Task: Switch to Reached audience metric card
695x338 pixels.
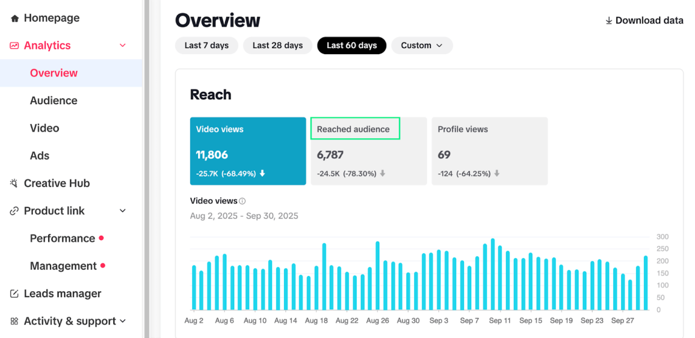Action: coord(368,150)
